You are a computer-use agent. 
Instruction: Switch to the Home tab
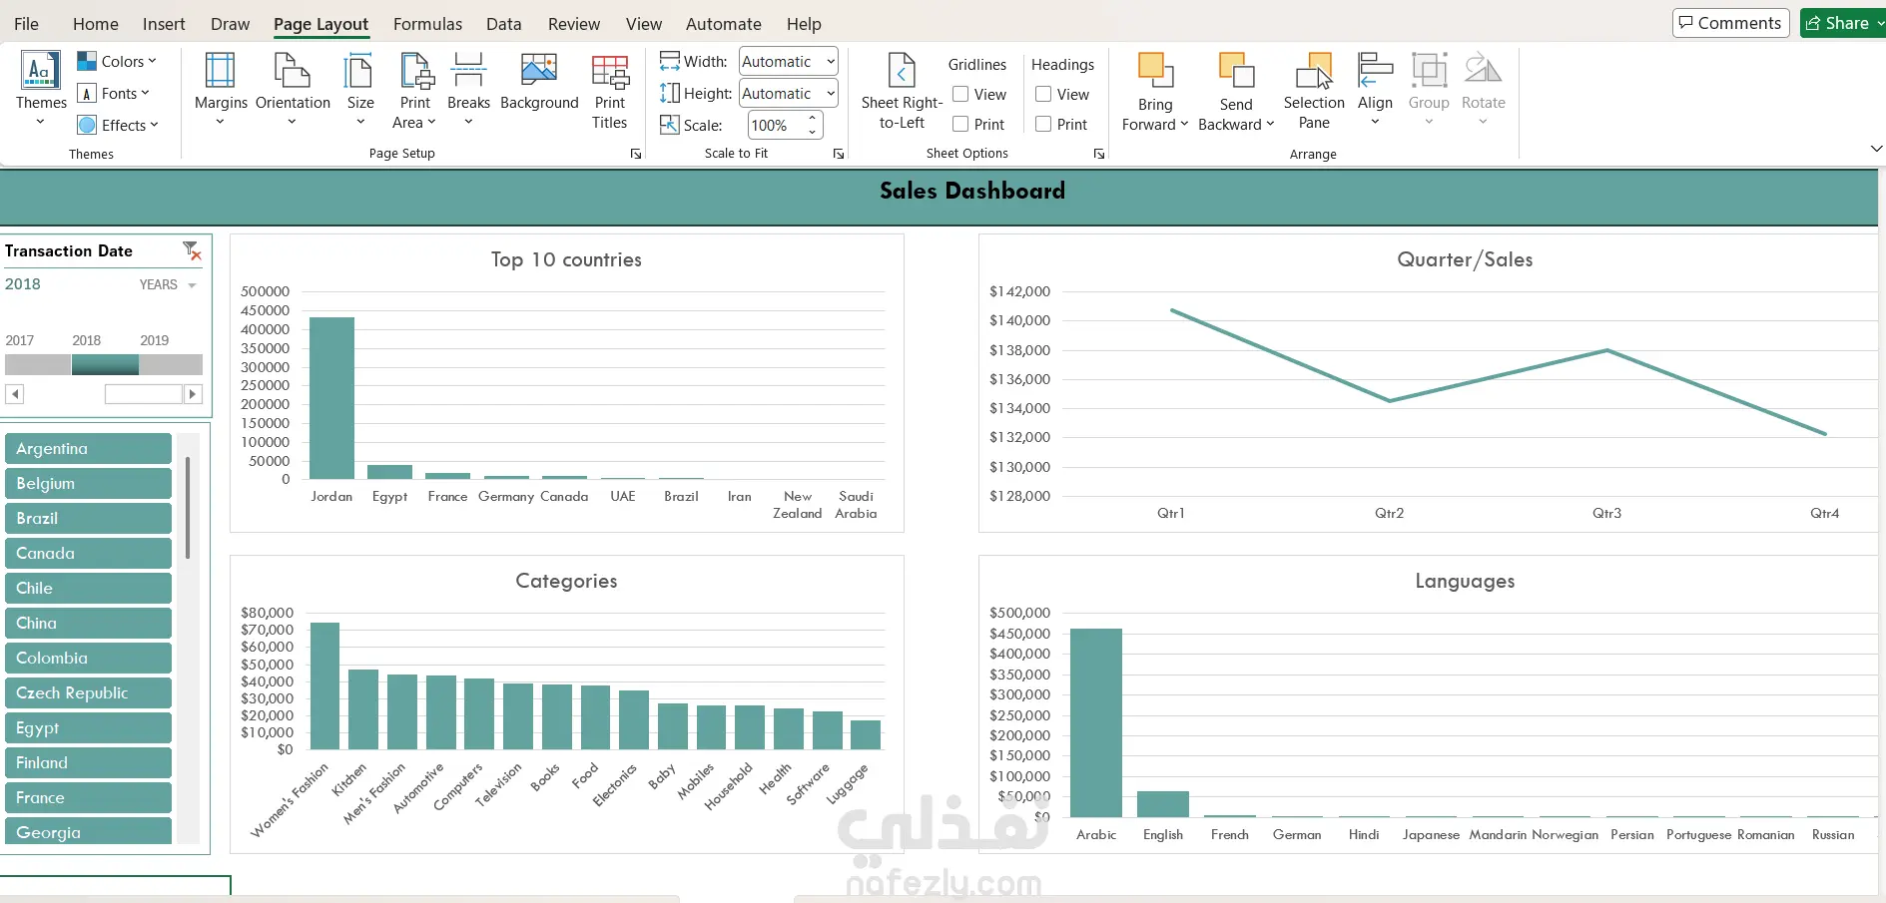[96, 24]
